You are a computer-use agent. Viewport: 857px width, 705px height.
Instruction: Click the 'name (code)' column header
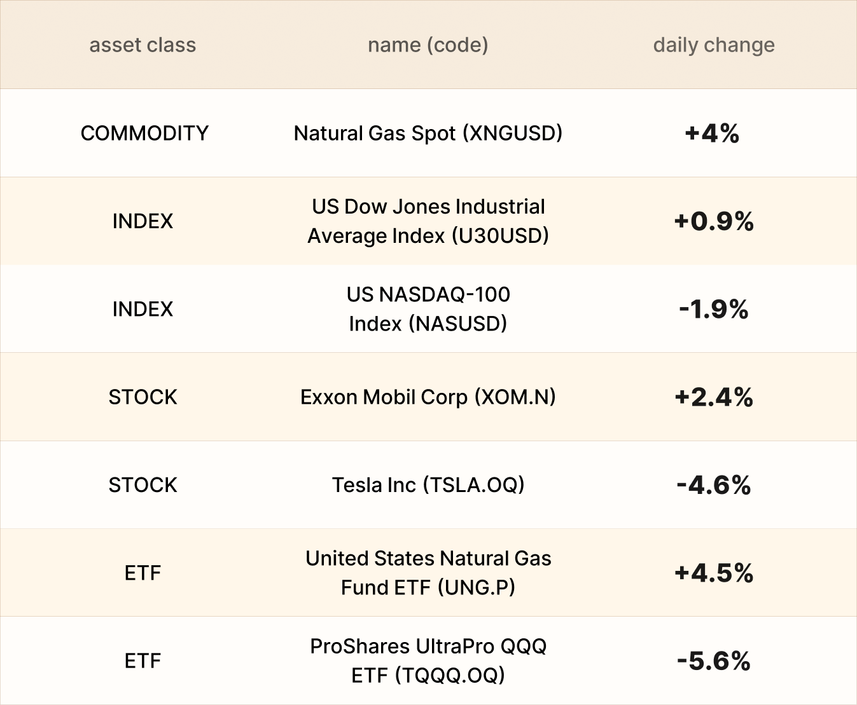[428, 45]
